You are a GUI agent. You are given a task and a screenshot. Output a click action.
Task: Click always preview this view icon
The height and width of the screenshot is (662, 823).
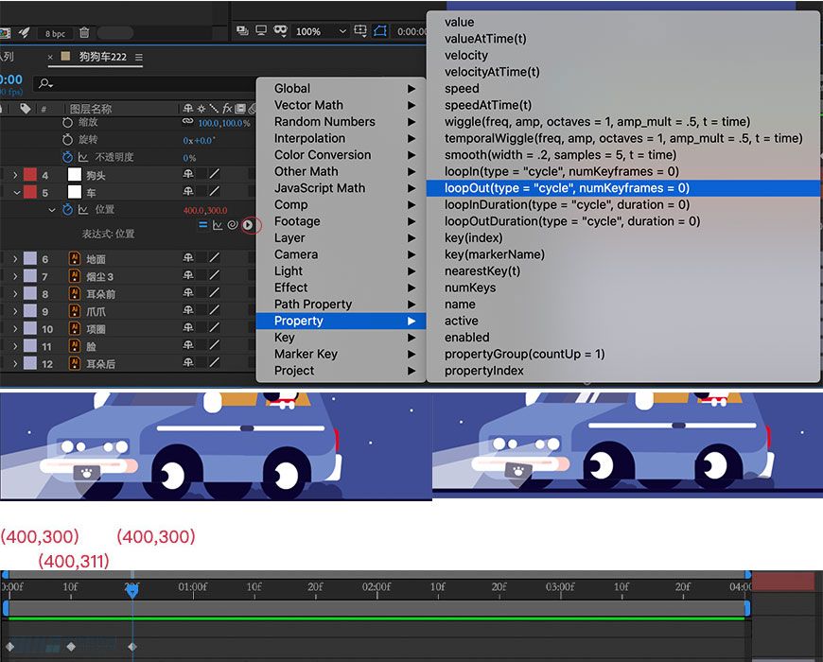242,31
